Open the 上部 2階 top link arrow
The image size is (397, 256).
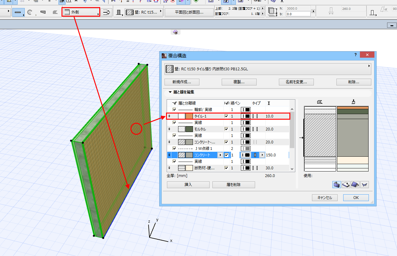[x=263, y=9]
